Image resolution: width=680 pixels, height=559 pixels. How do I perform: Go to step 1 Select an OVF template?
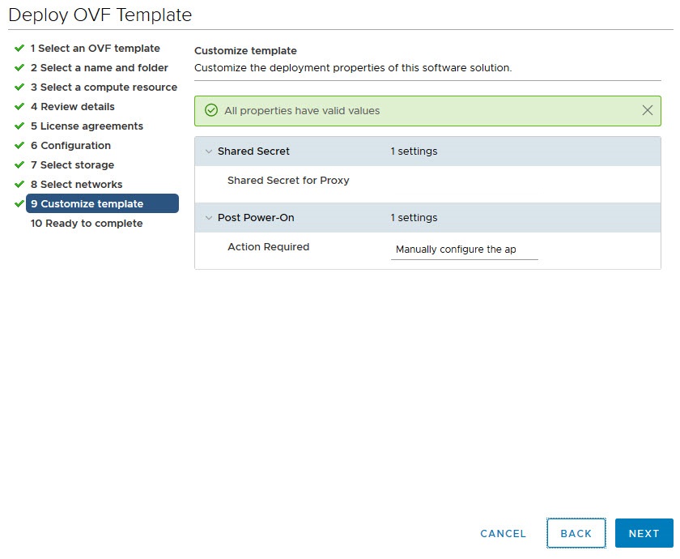tap(95, 49)
